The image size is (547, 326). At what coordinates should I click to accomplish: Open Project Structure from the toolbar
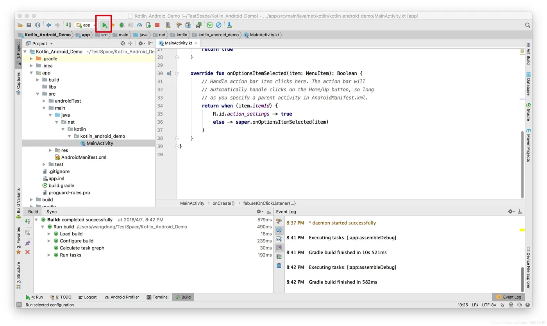188,25
